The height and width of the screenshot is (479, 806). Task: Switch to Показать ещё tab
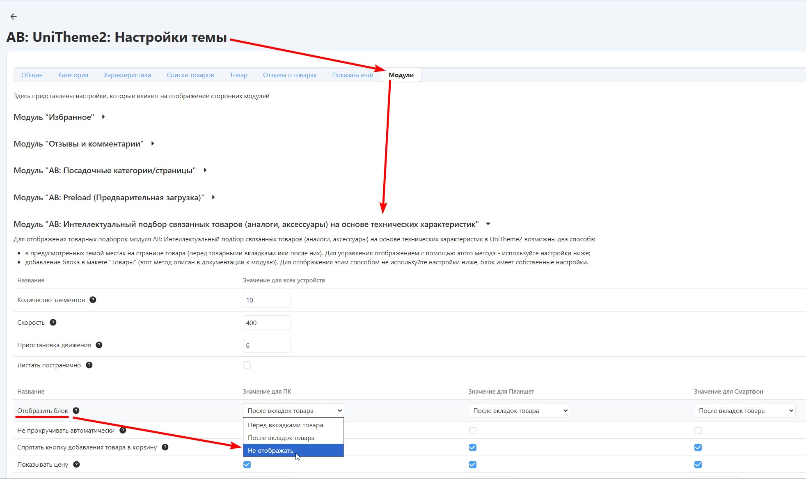click(x=353, y=75)
